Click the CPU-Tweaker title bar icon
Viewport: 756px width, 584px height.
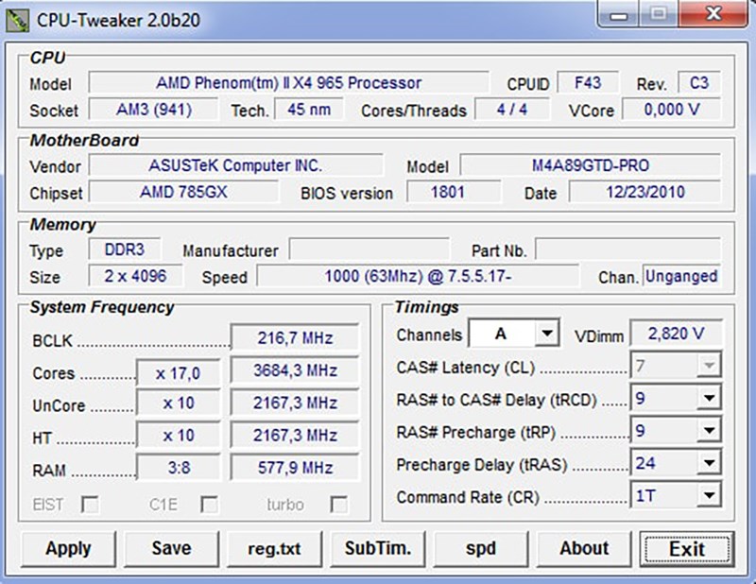(x=19, y=14)
